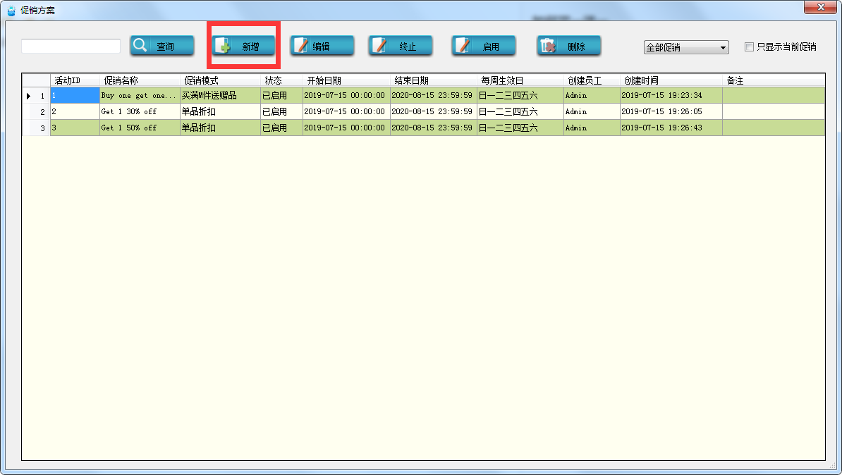Click the creation time 2019-07-15 19:26:43

pos(671,128)
